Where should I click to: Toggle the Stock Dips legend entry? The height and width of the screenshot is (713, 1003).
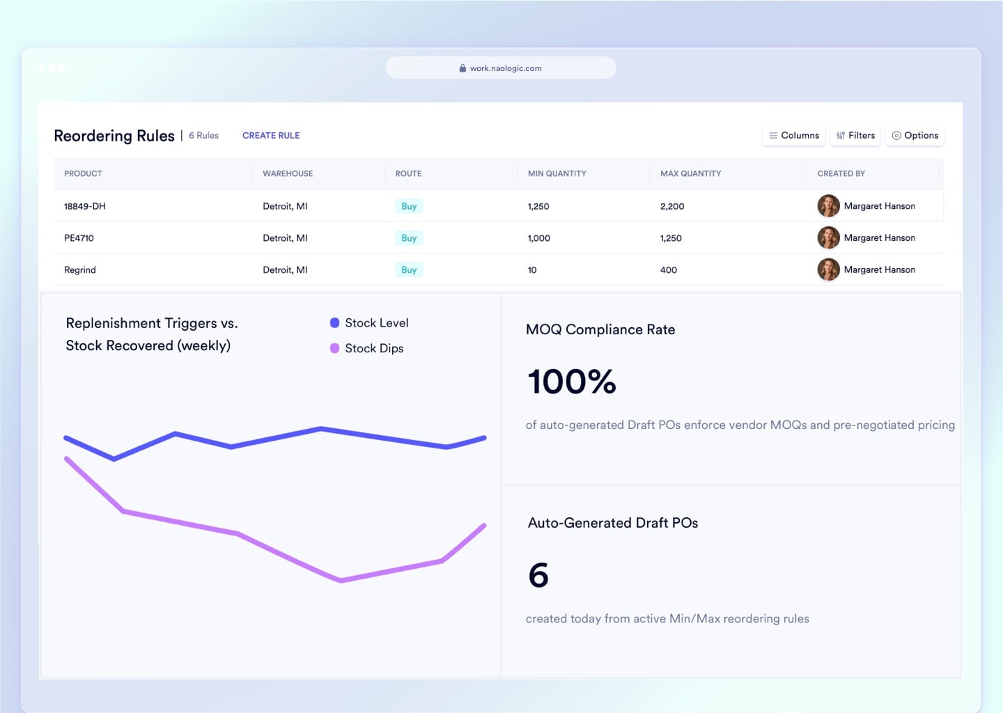[x=367, y=348]
